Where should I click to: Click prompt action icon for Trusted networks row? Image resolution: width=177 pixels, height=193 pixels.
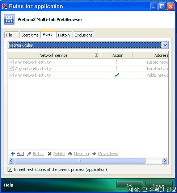click(x=117, y=62)
